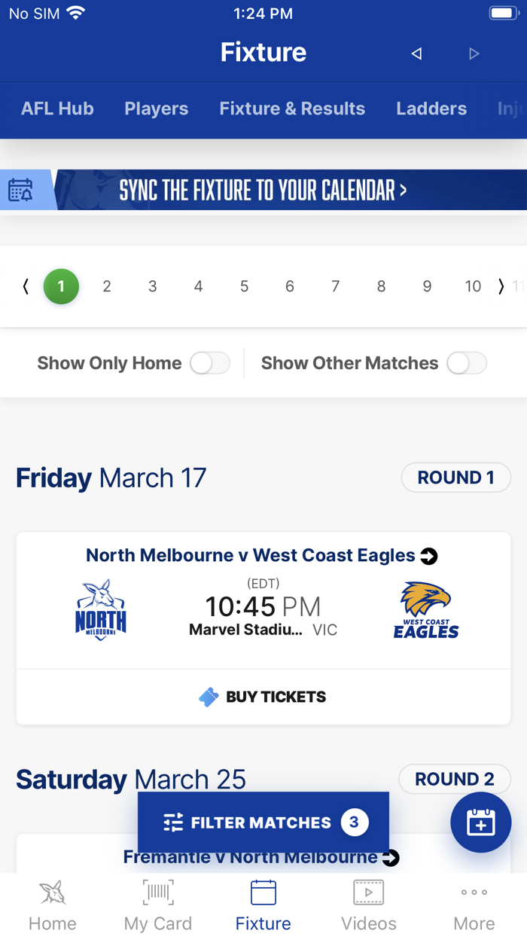Tap the right chevron in round pagination
The height and width of the screenshot is (937, 527).
[x=501, y=286]
